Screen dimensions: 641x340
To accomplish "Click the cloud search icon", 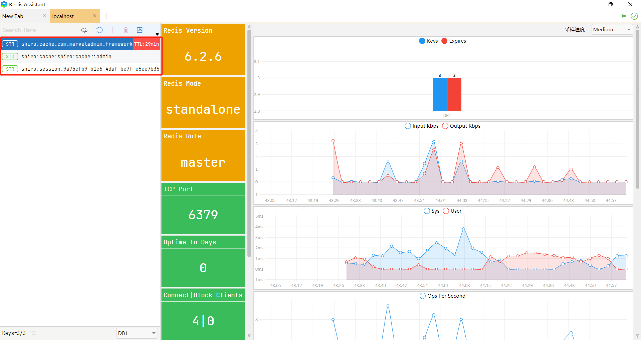I will click(x=84, y=30).
